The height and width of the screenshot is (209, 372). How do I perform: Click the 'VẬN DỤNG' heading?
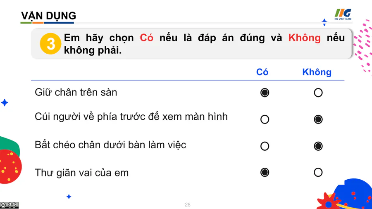click(48, 16)
